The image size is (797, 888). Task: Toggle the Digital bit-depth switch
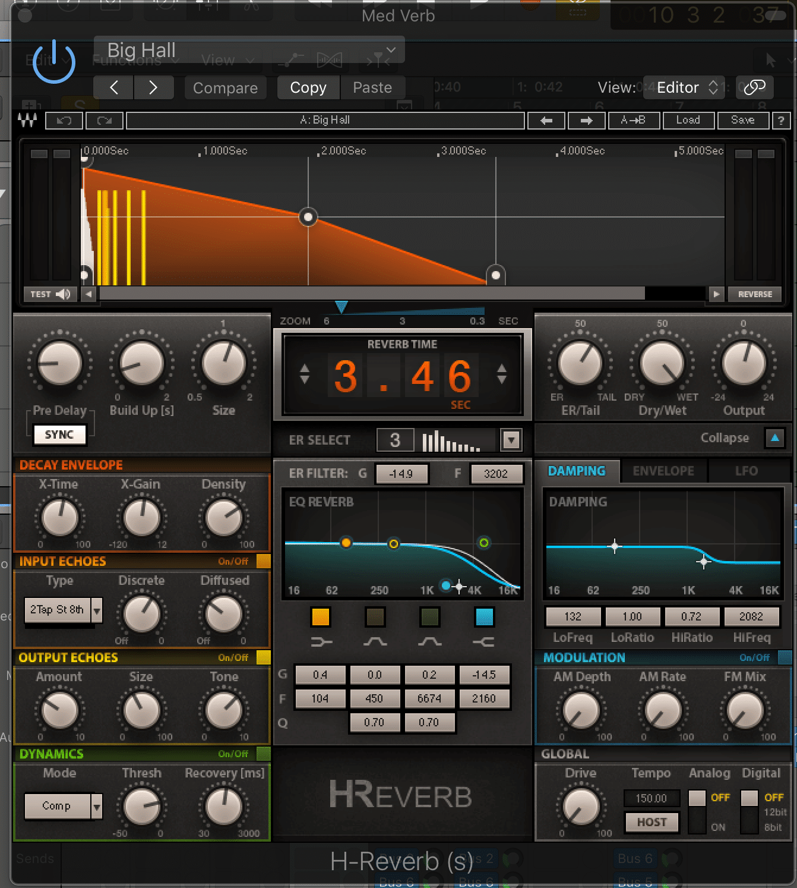749,811
